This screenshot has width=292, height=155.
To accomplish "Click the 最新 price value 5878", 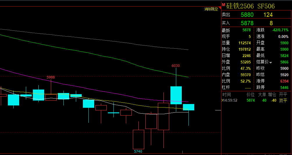I will pos(247,30).
